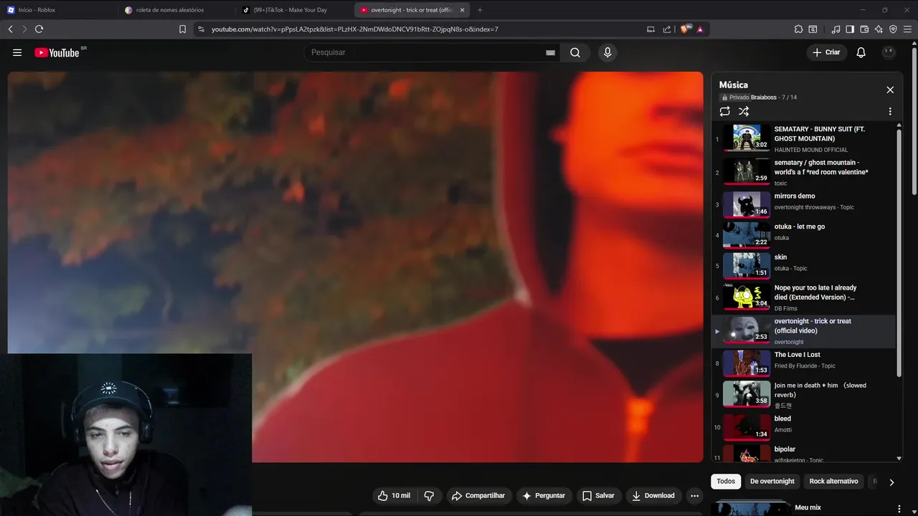Click the main video player
918x516 pixels.
coord(356,267)
